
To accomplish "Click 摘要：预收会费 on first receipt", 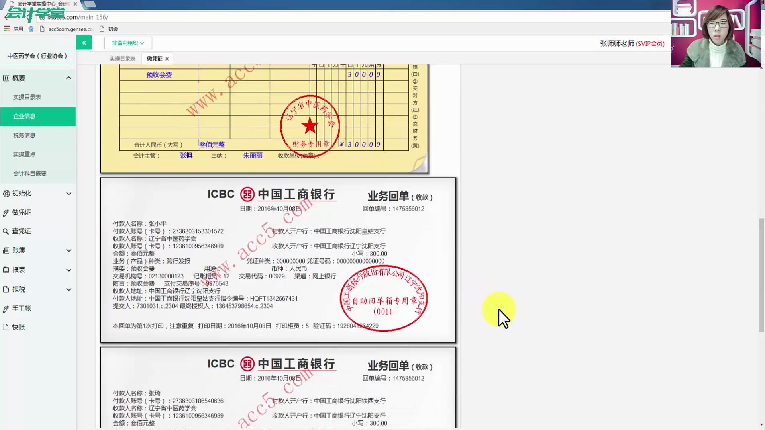I will point(133,269).
